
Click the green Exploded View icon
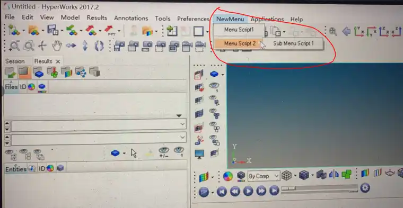point(346,174)
